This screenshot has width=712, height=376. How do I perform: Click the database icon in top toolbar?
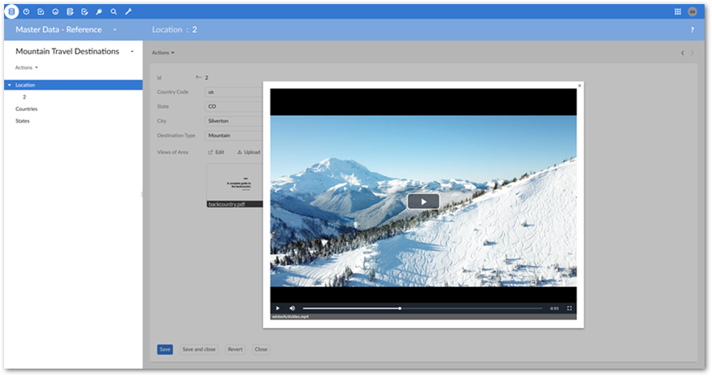click(12, 12)
